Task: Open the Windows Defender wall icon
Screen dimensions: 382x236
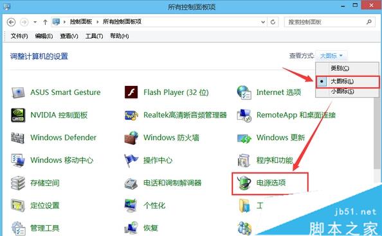Action: 18,138
